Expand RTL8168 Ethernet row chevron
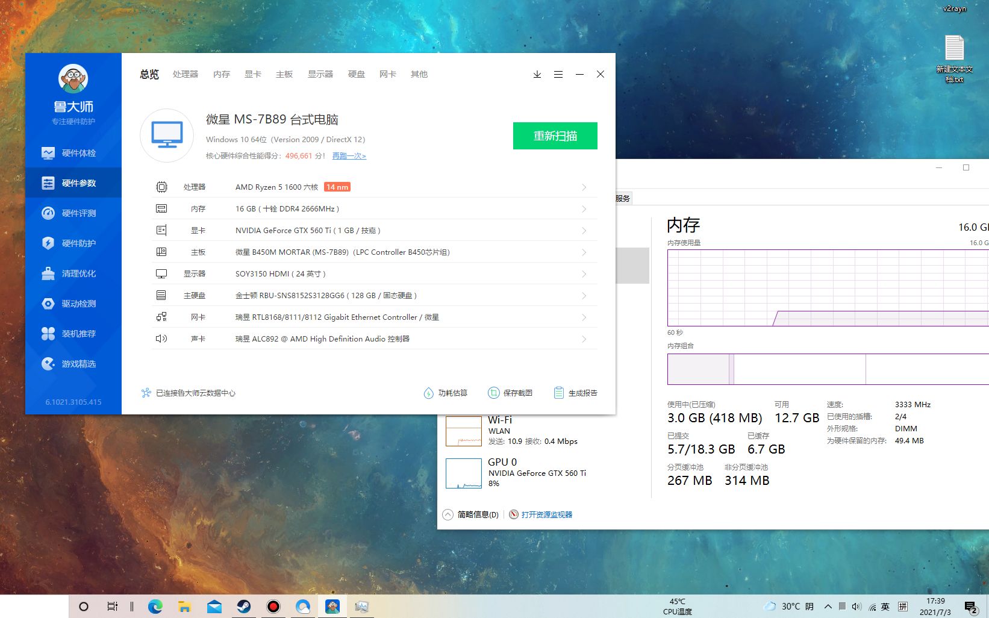 [584, 317]
